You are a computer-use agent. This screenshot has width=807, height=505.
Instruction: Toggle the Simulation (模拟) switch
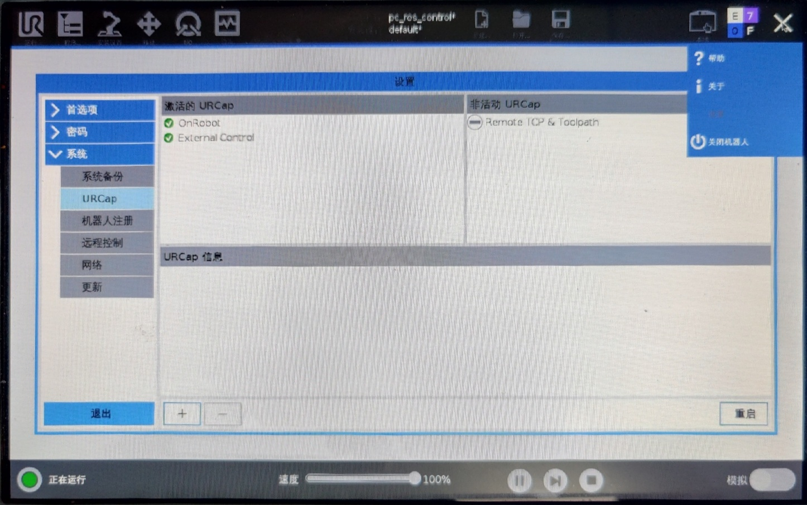pyautogui.click(x=773, y=480)
